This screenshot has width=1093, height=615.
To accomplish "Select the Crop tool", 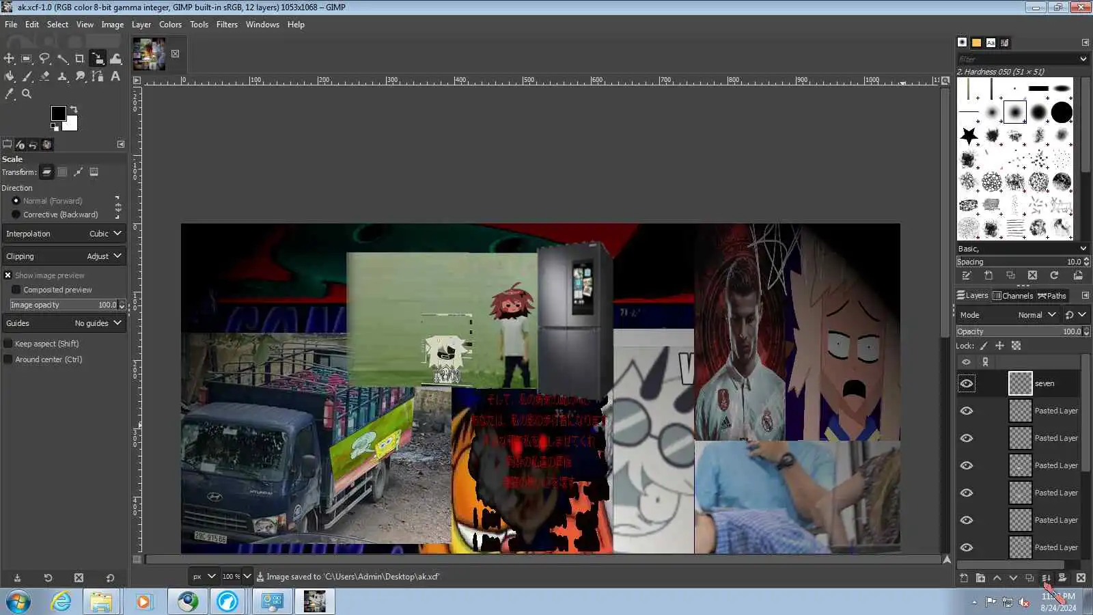I will (x=80, y=59).
